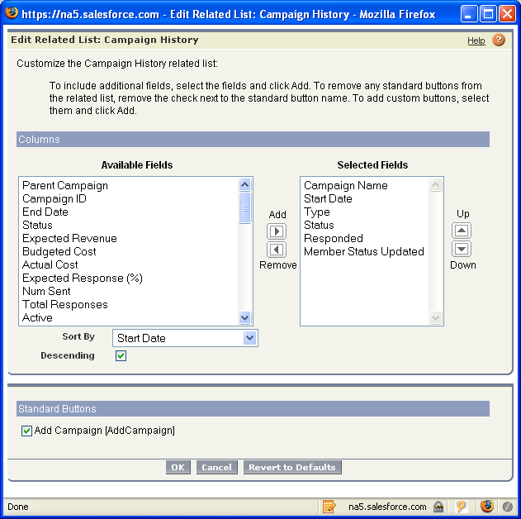Viewport: 521px width, 519px height.
Task: Click the Firefox logo in title bar
Action: coord(12,13)
